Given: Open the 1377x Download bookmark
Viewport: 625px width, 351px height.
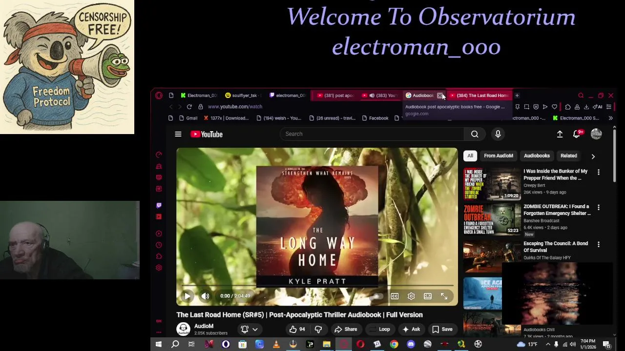Looking at the screenshot, I should pyautogui.click(x=226, y=118).
